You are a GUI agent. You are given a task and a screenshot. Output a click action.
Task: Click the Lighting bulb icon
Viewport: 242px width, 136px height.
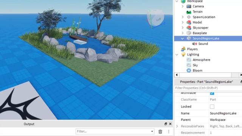coord(183,54)
